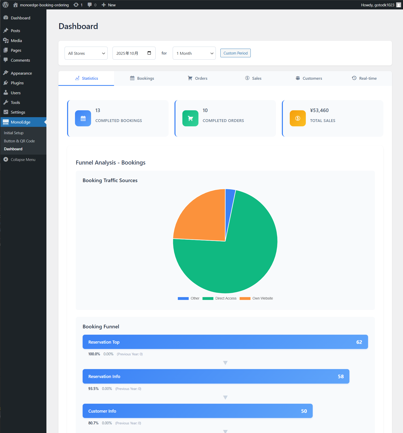Click the Collapse Menu arrow icon

point(6,159)
